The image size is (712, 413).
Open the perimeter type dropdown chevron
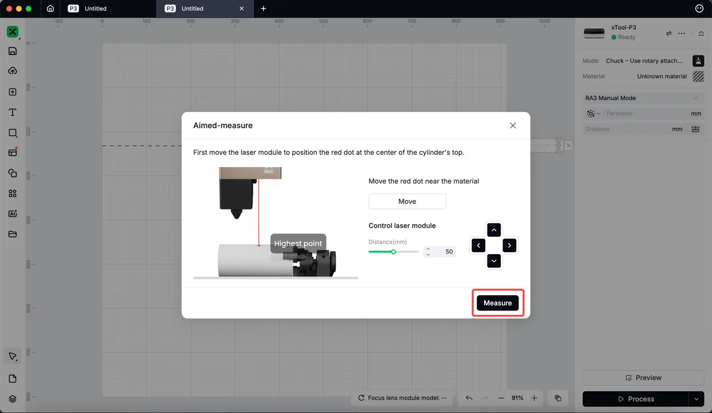point(599,114)
